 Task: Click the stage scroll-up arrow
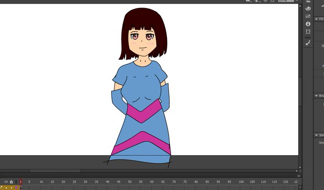point(300,6)
